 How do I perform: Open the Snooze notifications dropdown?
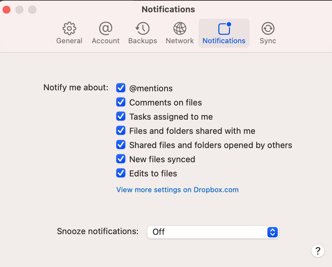pos(213,232)
